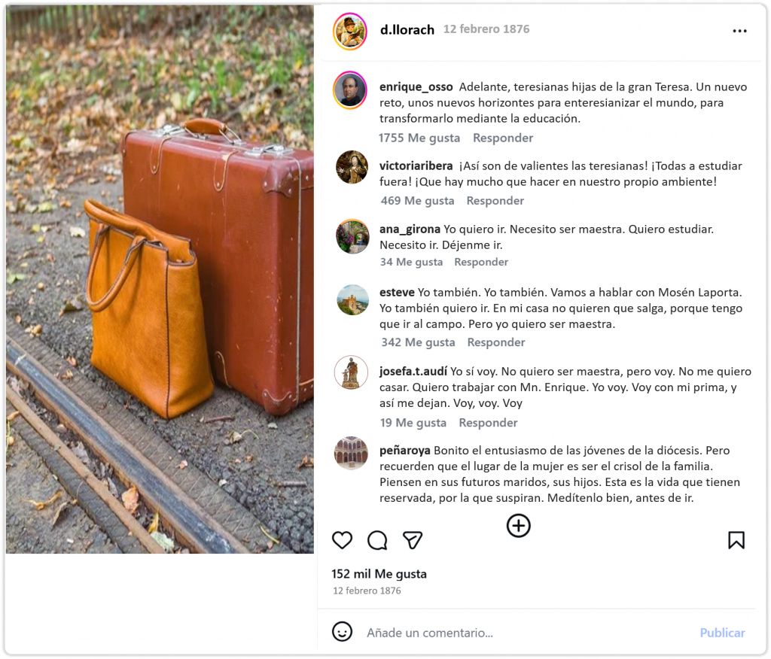The width and height of the screenshot is (771, 659).
Task: Open emoji picker smiley icon
Action: pos(343,631)
